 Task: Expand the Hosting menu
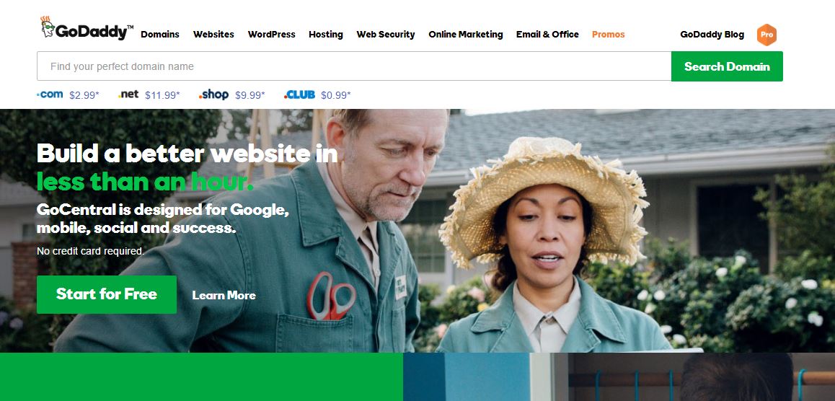click(326, 34)
